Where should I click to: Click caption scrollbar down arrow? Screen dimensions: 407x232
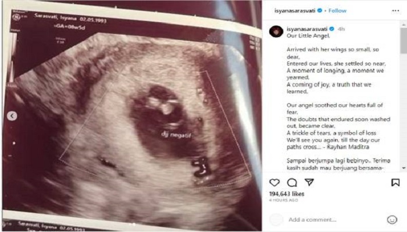click(x=404, y=168)
